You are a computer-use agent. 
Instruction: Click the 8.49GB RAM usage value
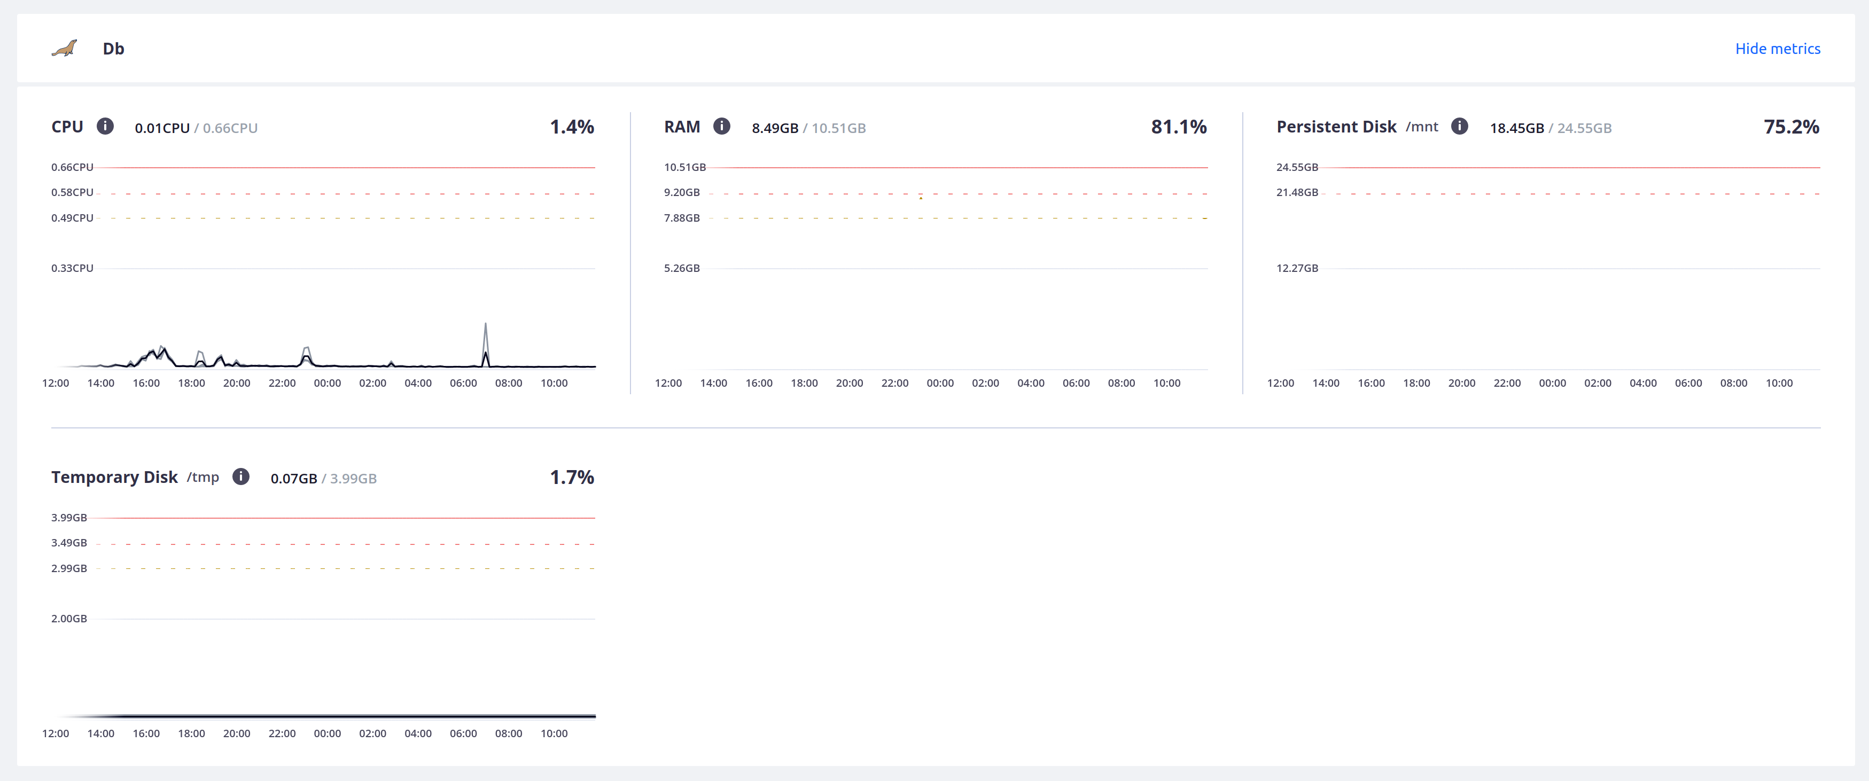pyautogui.click(x=775, y=128)
